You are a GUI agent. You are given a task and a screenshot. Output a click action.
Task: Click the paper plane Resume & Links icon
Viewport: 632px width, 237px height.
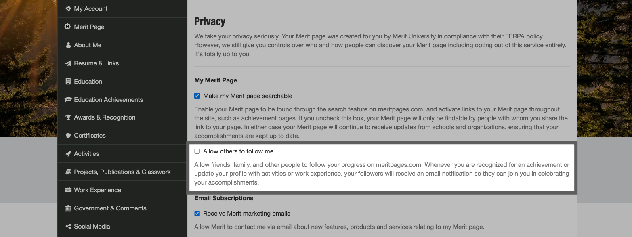(x=68, y=63)
